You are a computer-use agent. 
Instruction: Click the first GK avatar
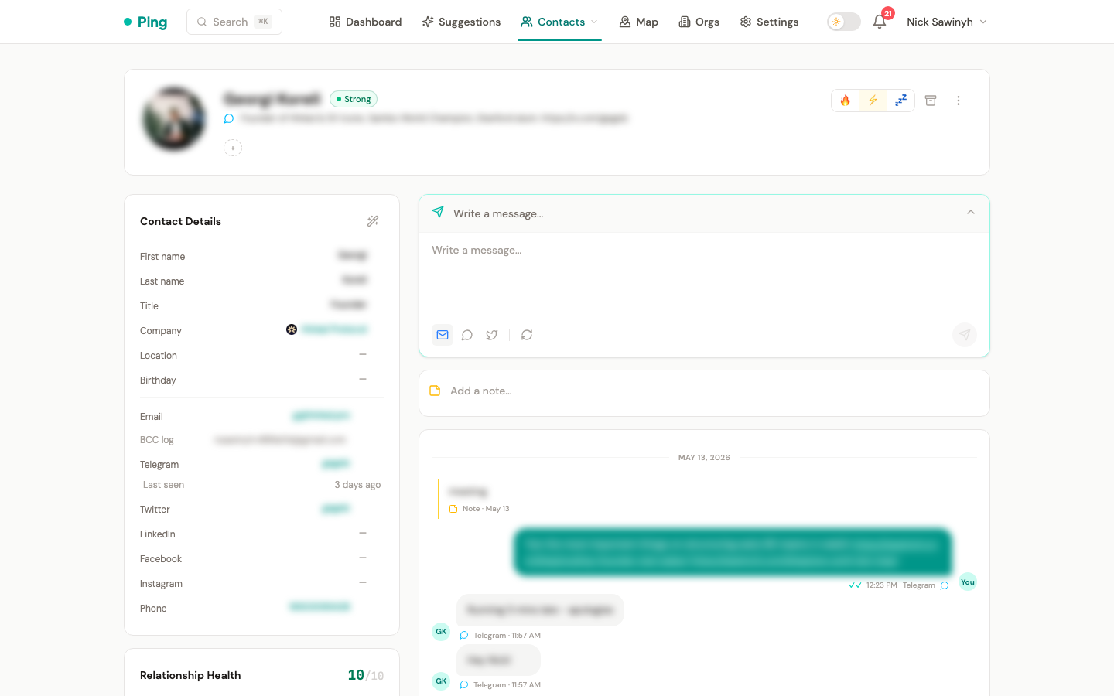tap(441, 632)
